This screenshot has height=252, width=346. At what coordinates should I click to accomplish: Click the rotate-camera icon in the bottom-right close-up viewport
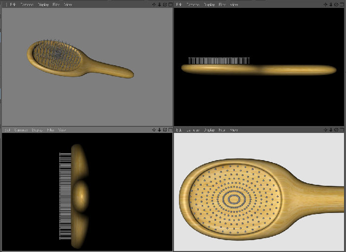click(336, 130)
